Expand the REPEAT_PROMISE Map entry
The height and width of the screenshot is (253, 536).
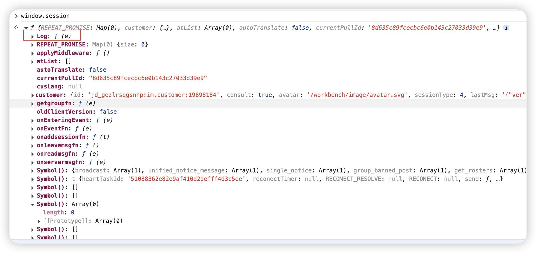point(32,45)
